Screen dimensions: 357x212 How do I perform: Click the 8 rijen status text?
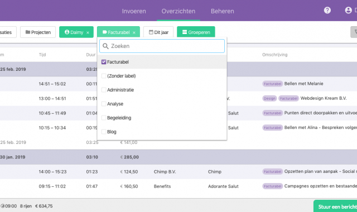click(x=26, y=206)
